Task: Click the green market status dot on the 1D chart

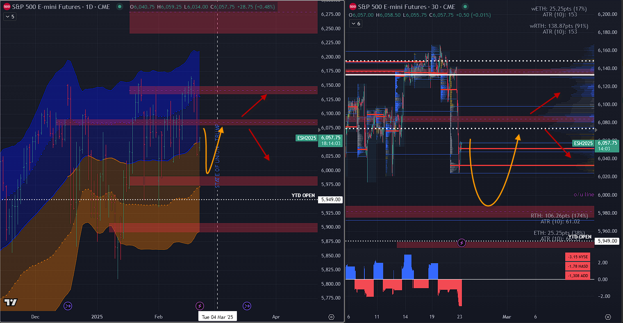Action: (x=119, y=7)
